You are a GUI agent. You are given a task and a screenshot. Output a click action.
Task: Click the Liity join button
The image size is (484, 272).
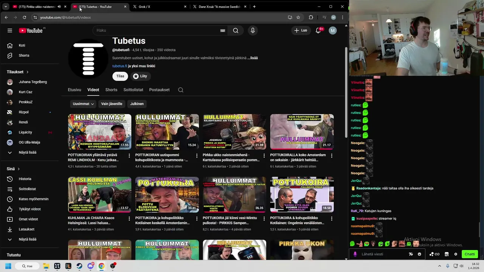click(140, 76)
